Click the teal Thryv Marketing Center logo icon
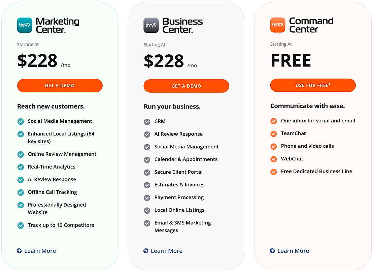This screenshot has height=271, width=373. pyautogui.click(x=25, y=25)
